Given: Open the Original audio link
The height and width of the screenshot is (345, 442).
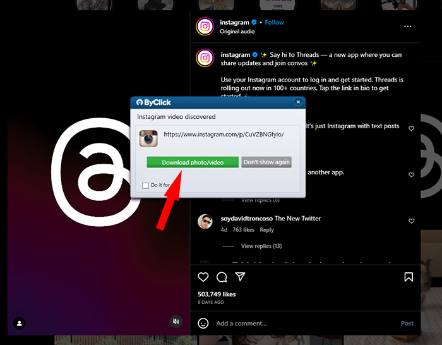Looking at the screenshot, I should click(x=237, y=32).
